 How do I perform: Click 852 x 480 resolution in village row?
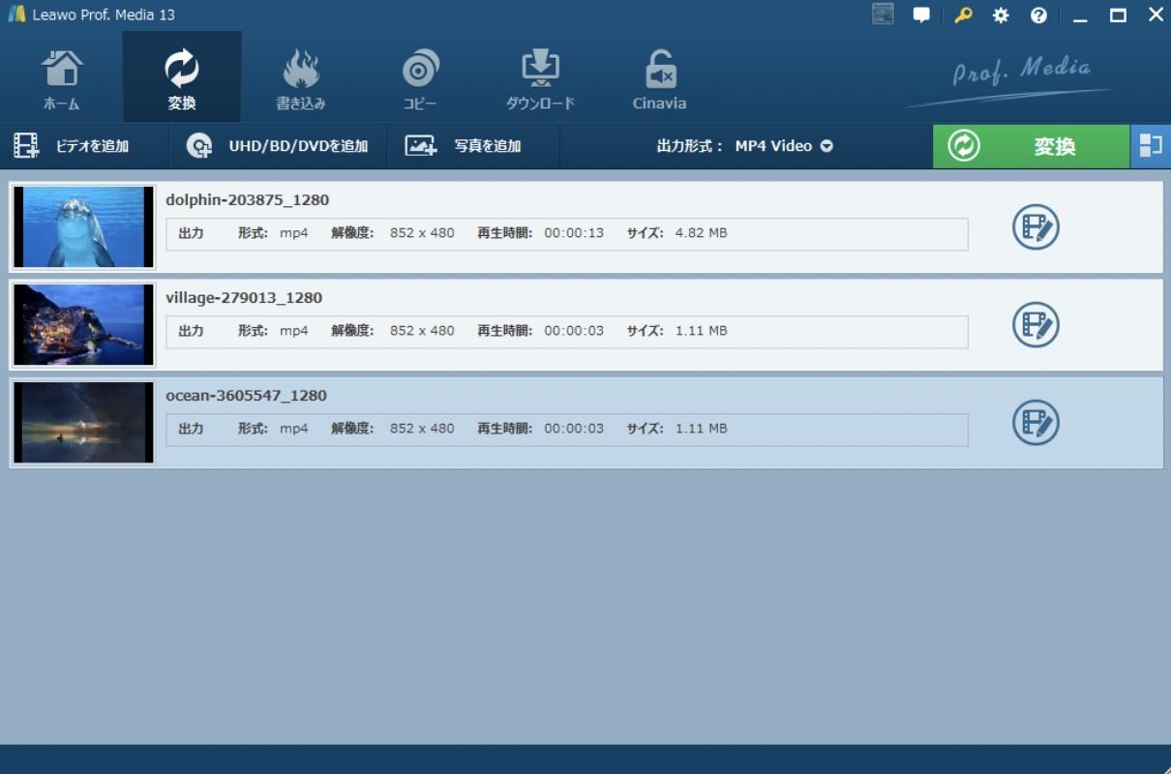point(422,331)
